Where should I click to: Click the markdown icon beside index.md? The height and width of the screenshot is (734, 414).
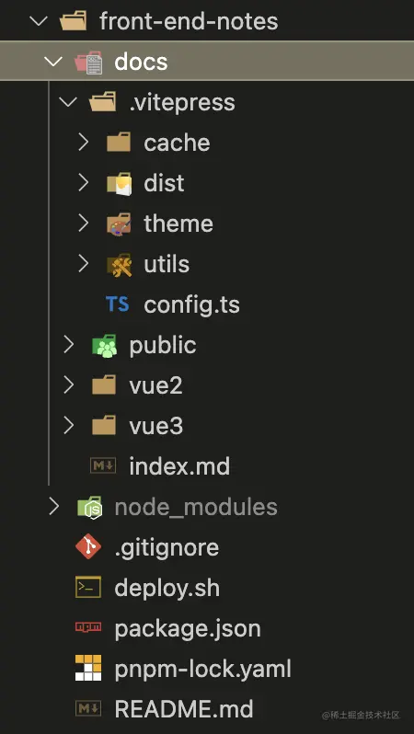(103, 465)
